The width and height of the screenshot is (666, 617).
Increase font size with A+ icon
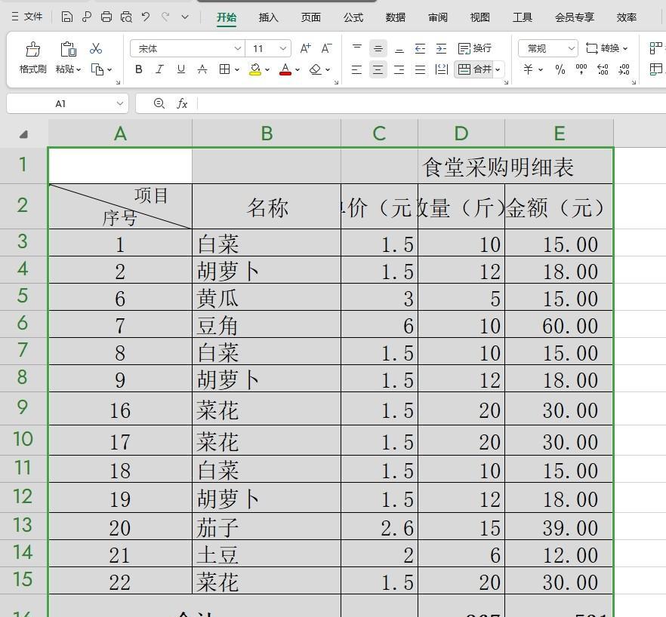click(x=305, y=48)
